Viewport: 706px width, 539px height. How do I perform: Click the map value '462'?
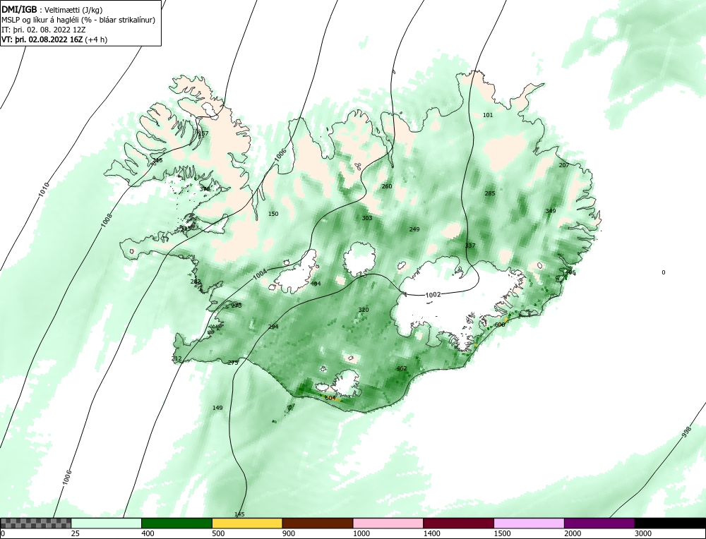(x=401, y=368)
